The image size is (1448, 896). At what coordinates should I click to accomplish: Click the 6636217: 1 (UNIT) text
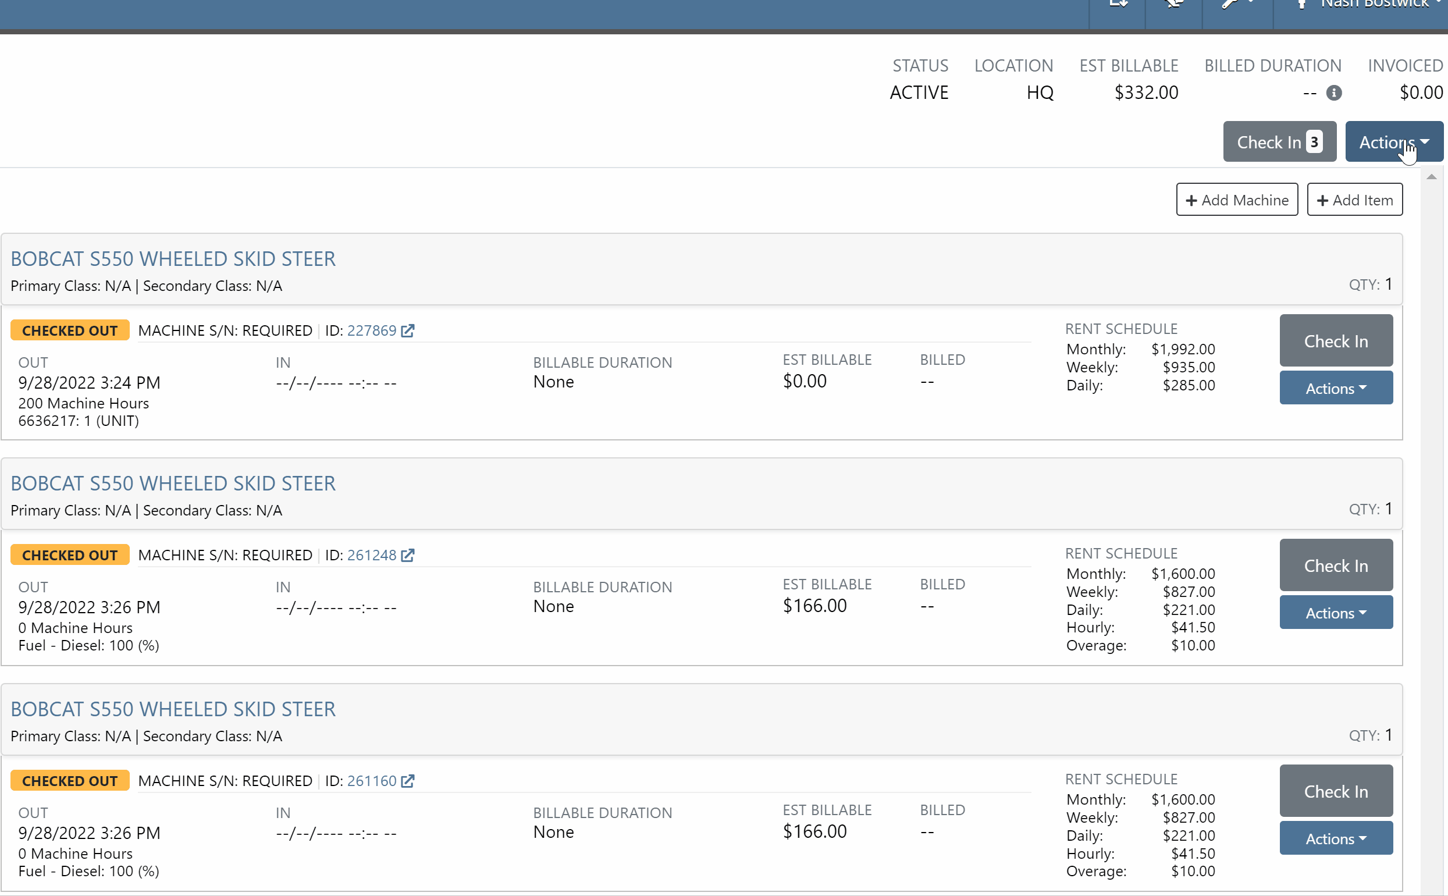tap(79, 421)
